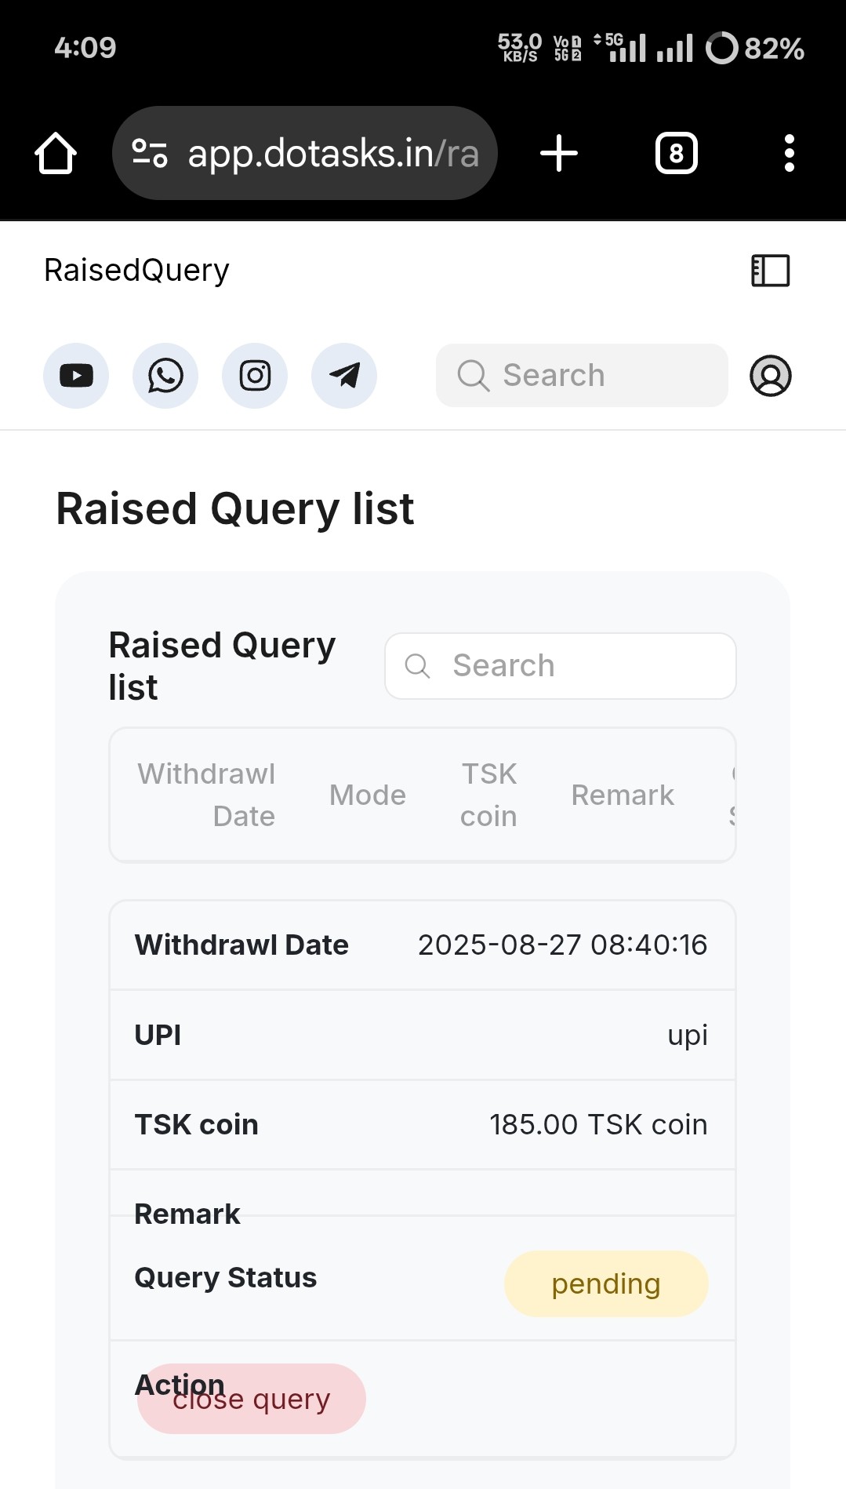
Task: Open the YouTube channel icon
Action: tap(76, 376)
